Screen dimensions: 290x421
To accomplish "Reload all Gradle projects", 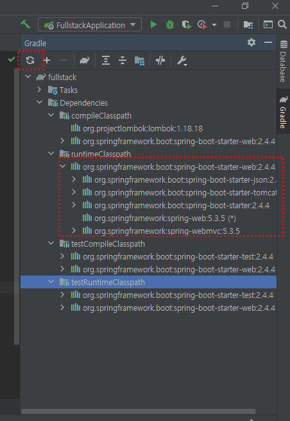I will (30, 60).
